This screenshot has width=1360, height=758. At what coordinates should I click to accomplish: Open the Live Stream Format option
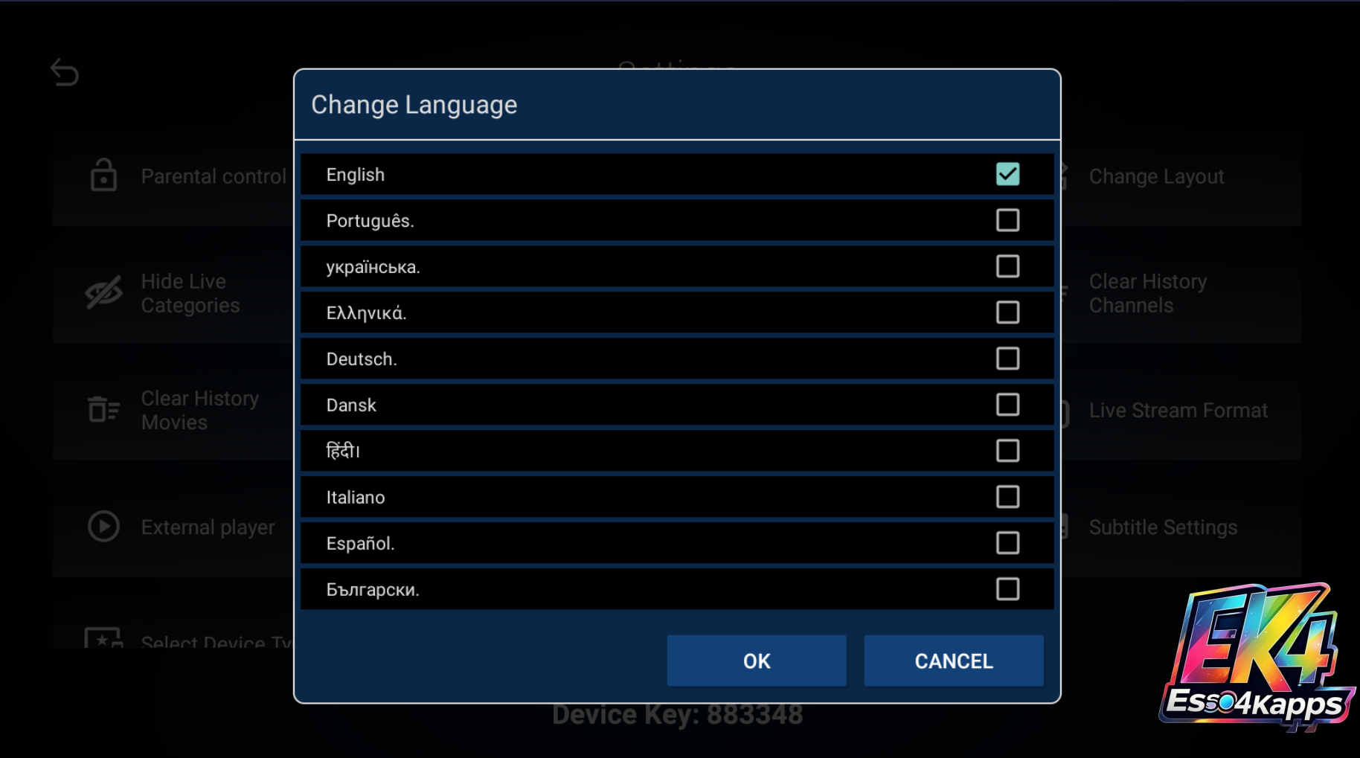click(x=1178, y=411)
